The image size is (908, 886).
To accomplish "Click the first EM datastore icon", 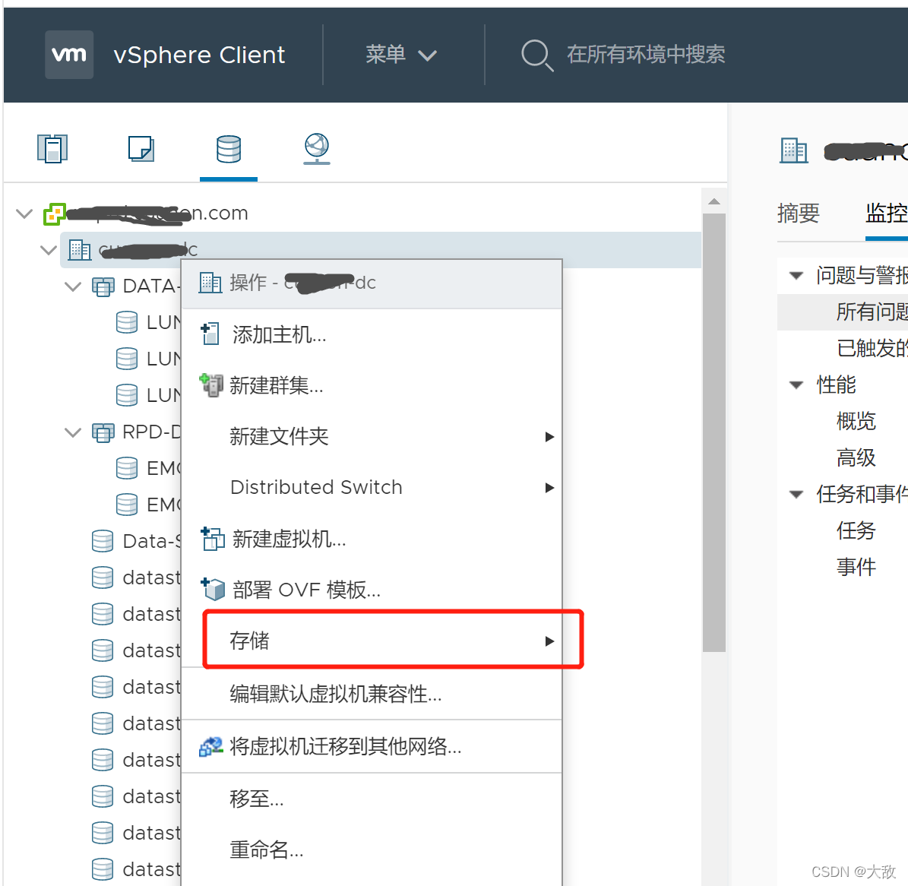I will (x=127, y=469).
